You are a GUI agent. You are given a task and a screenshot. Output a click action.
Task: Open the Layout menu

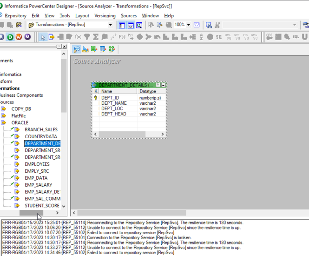pos(82,15)
